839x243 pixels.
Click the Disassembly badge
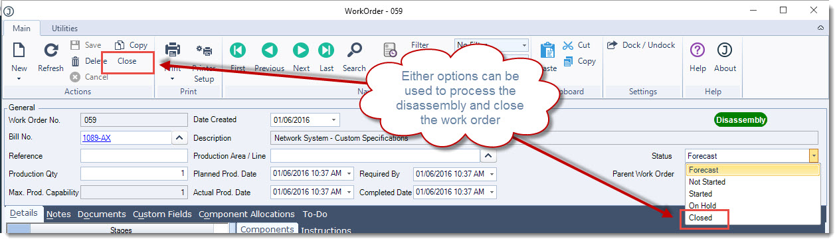click(x=741, y=120)
